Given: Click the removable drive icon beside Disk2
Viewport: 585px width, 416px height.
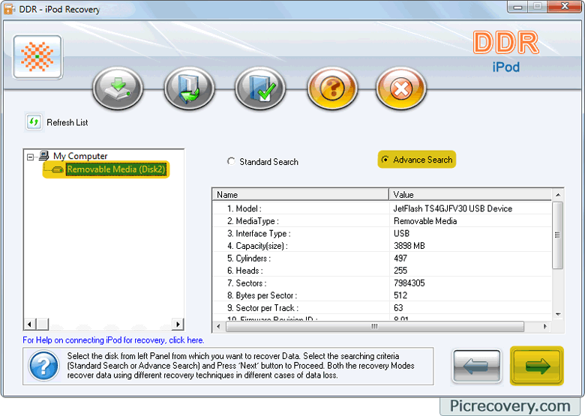Looking at the screenshot, I should (x=58, y=169).
